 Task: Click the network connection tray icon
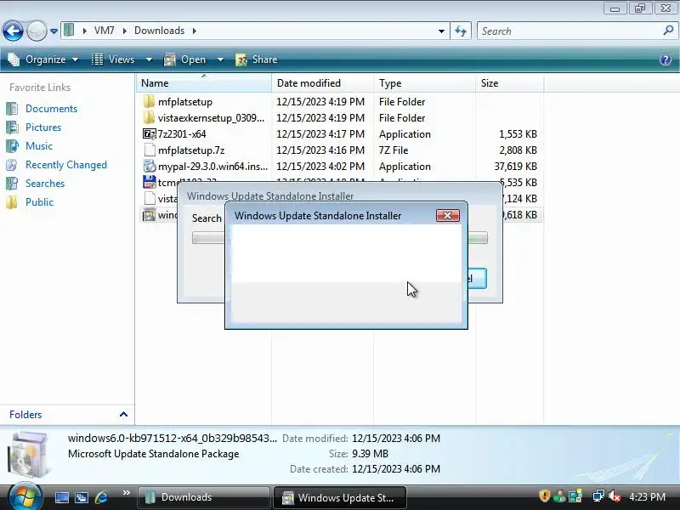coord(598,496)
